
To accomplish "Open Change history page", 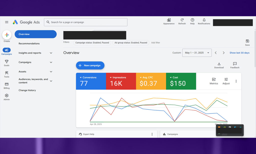I will click(x=27, y=90).
